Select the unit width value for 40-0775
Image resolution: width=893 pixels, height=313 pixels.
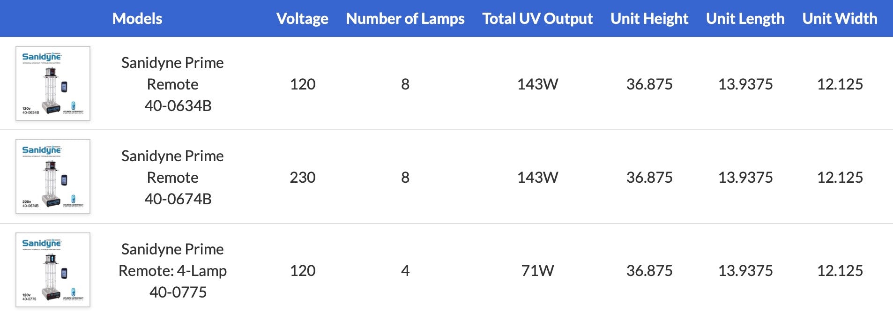840,271
